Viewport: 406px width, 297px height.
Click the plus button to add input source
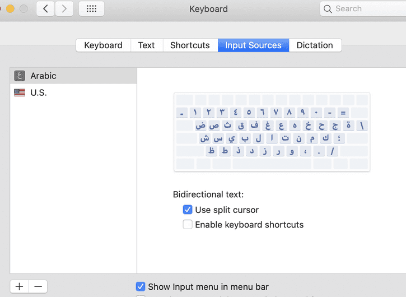click(x=20, y=286)
